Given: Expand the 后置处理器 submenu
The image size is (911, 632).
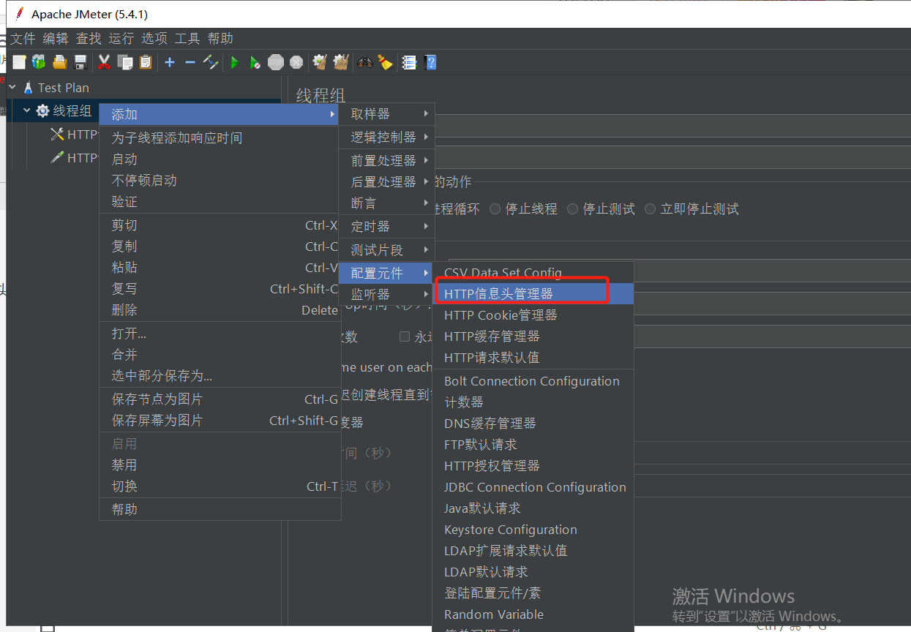Looking at the screenshot, I should pos(386,182).
